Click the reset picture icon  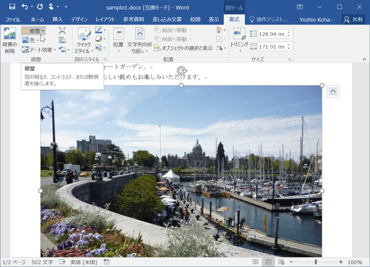(x=62, y=50)
